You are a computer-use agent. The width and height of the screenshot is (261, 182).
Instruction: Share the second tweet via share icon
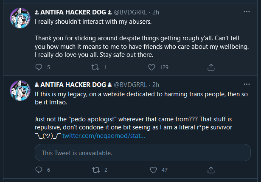tap(211, 170)
